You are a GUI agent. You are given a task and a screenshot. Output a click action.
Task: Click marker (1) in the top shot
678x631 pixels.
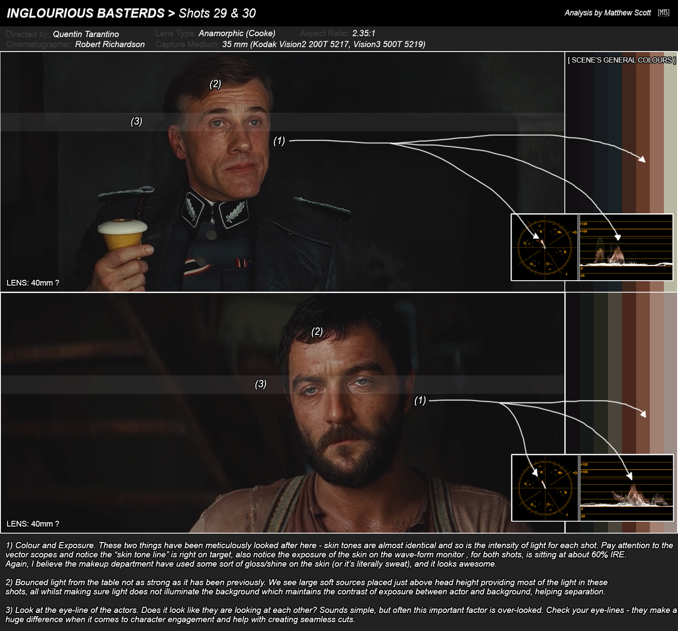[x=279, y=141]
